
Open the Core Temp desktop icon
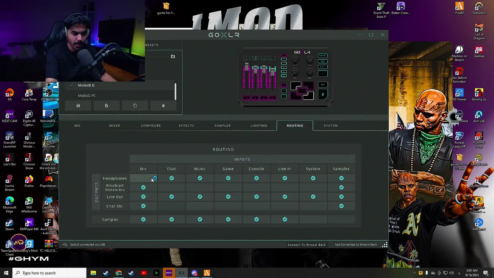tap(29, 95)
